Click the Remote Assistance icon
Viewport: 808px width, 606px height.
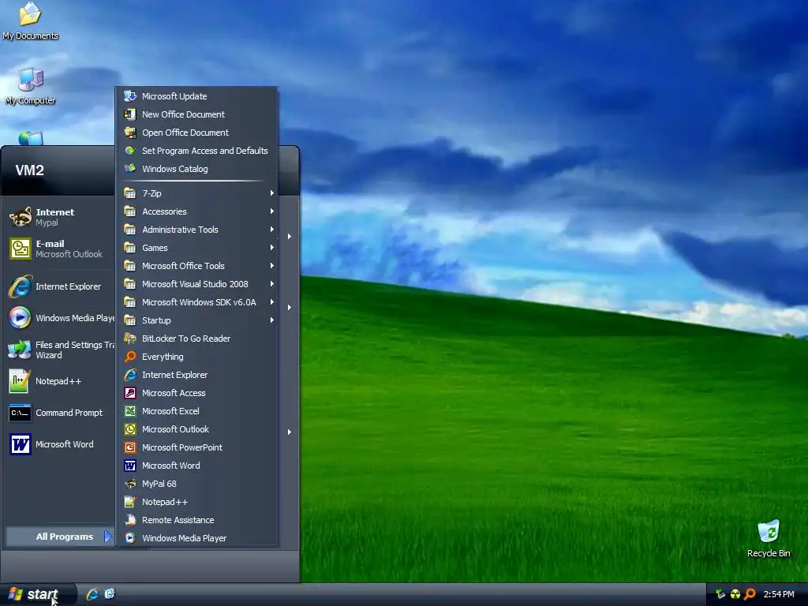click(130, 519)
